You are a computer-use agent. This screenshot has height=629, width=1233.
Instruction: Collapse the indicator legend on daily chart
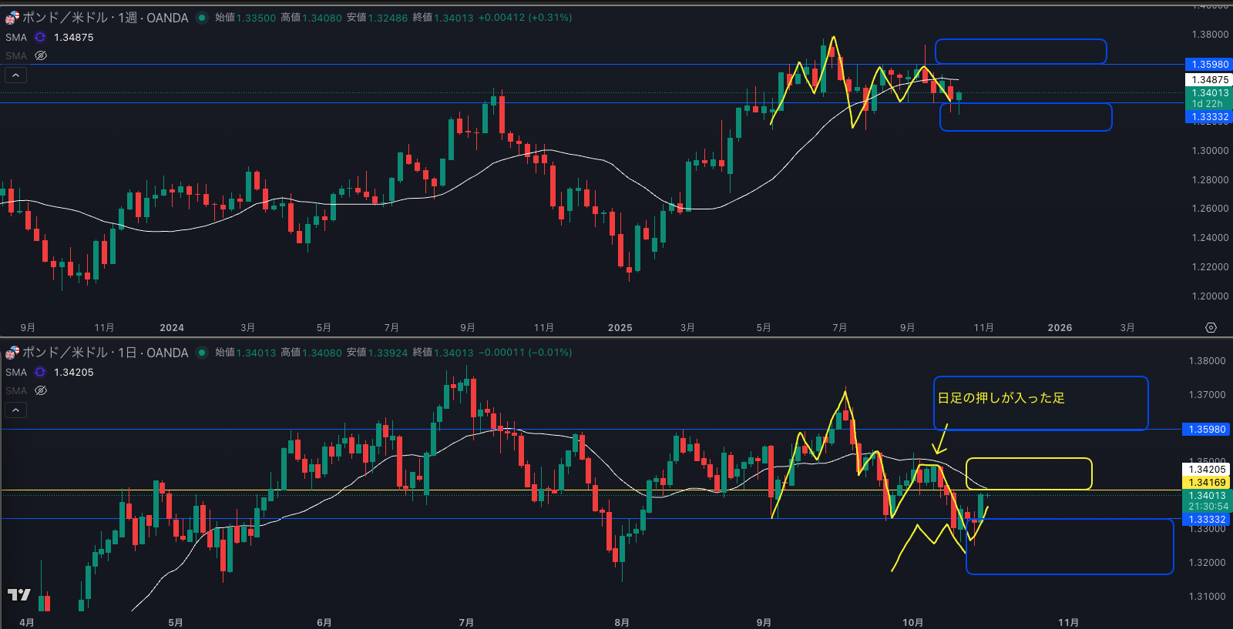[15, 410]
